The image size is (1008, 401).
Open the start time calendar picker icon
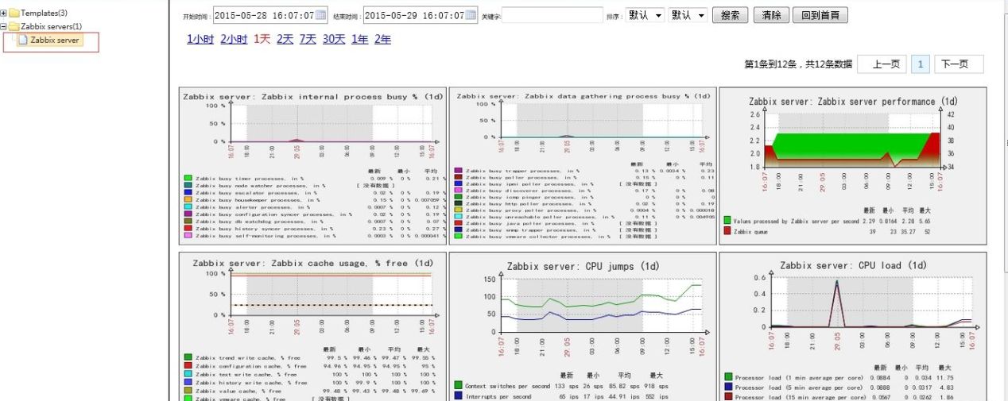click(321, 15)
